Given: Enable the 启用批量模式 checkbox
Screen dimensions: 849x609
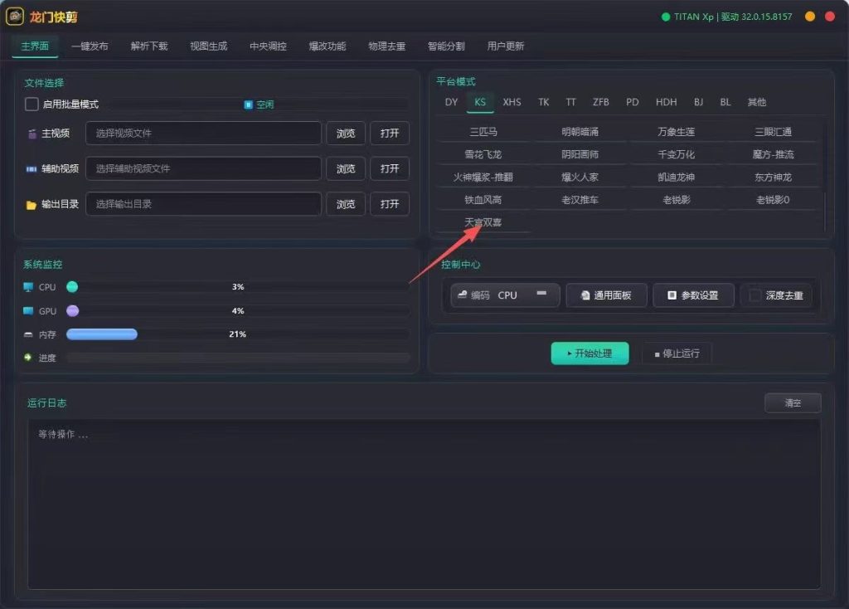Looking at the screenshot, I should [32, 104].
